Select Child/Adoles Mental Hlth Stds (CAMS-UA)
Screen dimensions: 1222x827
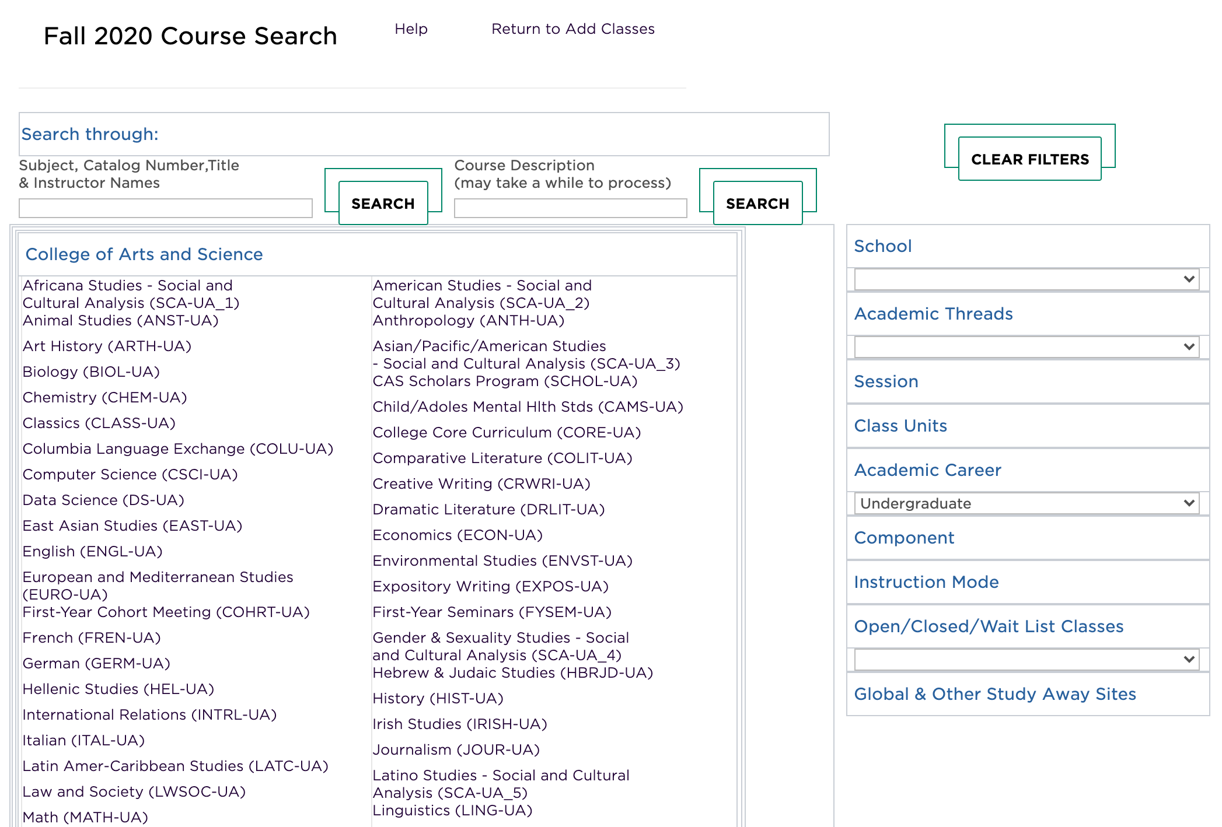coord(528,407)
